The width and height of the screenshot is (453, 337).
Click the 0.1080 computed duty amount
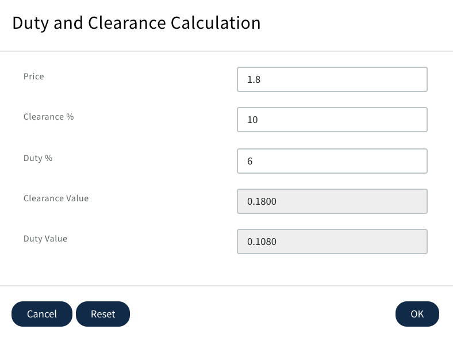point(262,242)
